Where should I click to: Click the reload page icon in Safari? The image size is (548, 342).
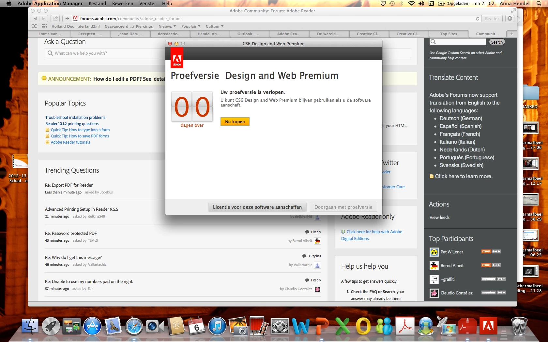point(478,19)
